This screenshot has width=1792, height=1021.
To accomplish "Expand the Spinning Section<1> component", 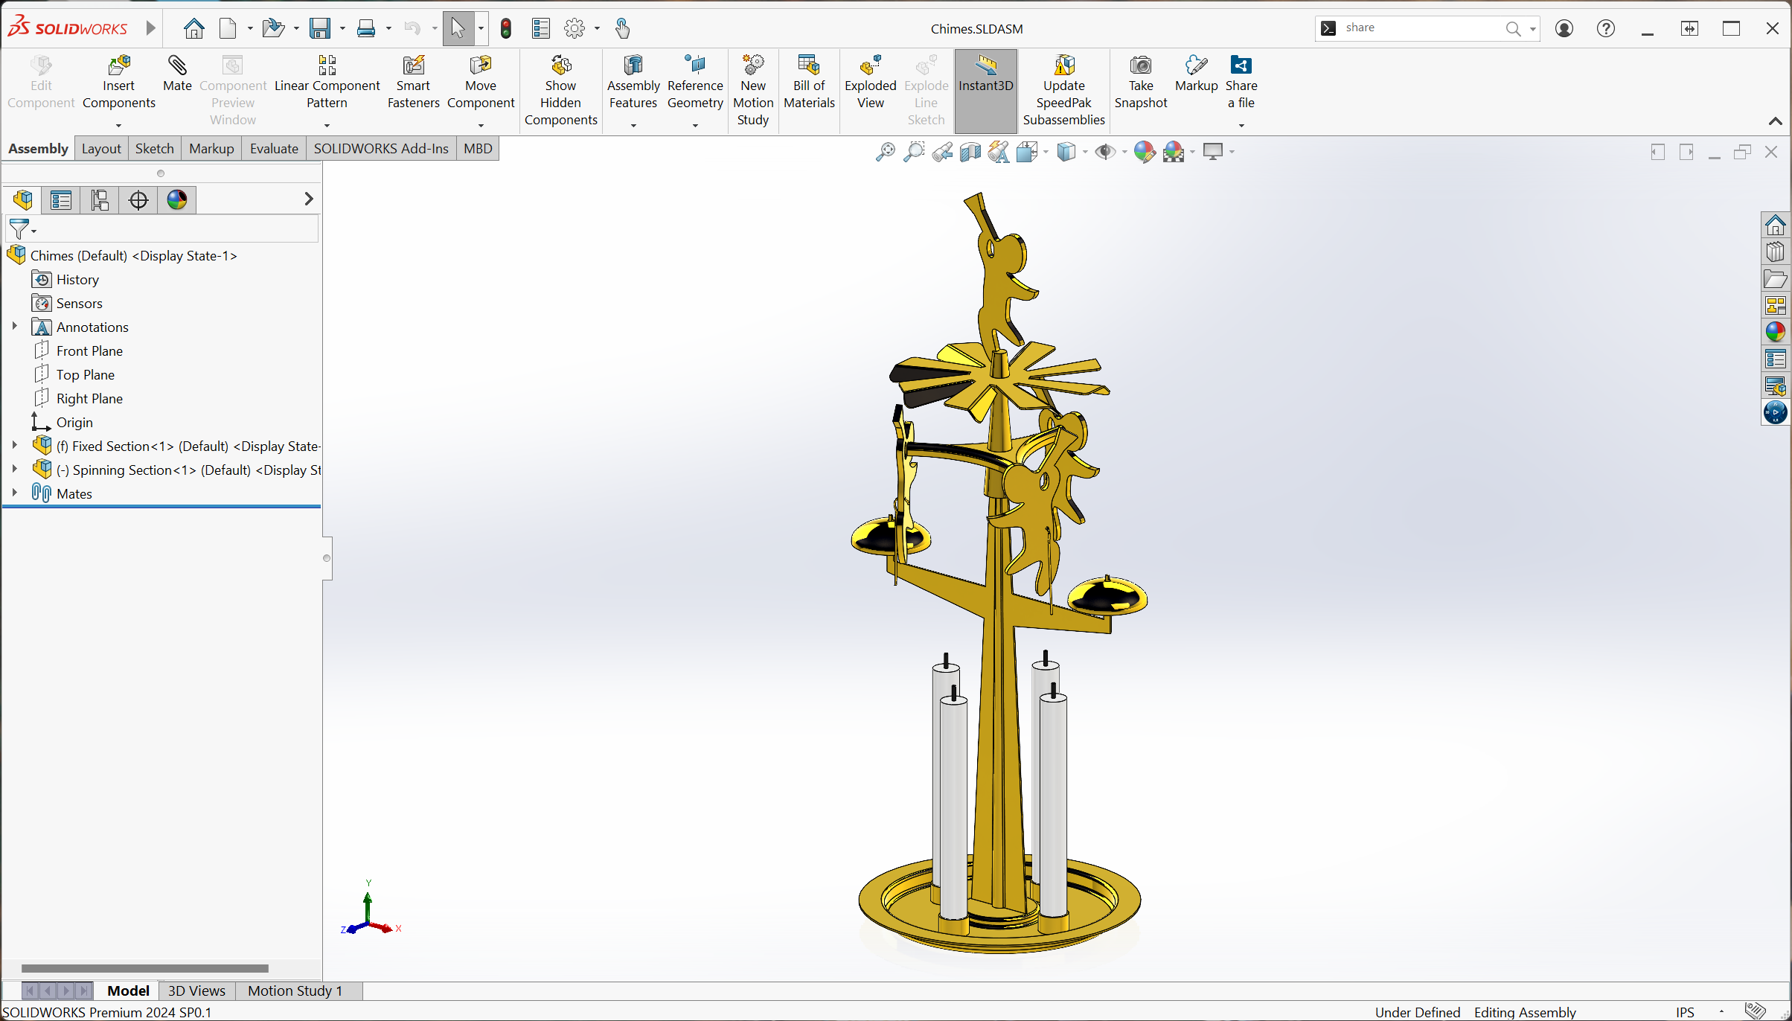I will (x=14, y=470).
